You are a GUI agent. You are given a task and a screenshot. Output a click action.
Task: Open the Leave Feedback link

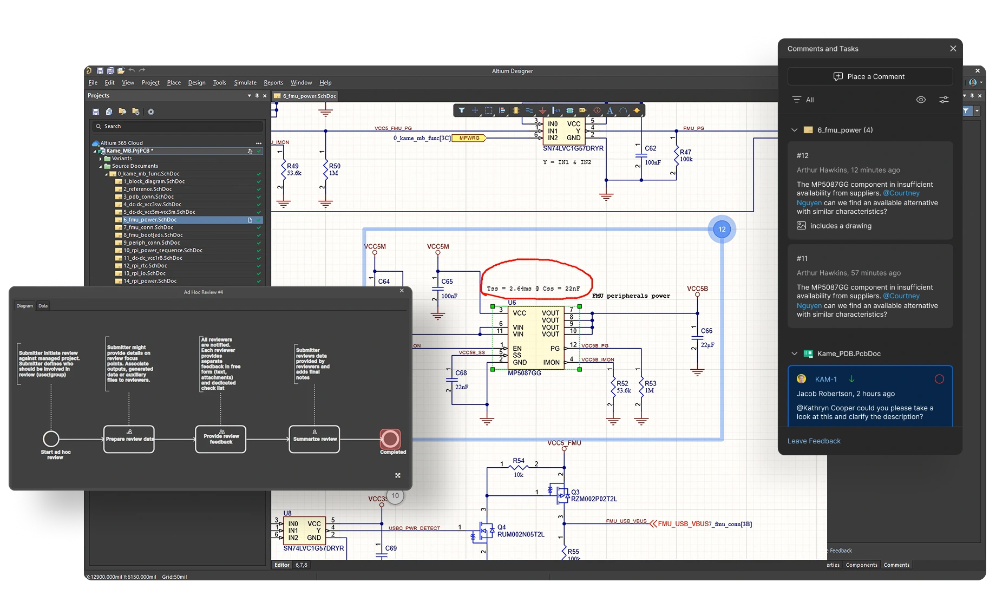coord(814,441)
